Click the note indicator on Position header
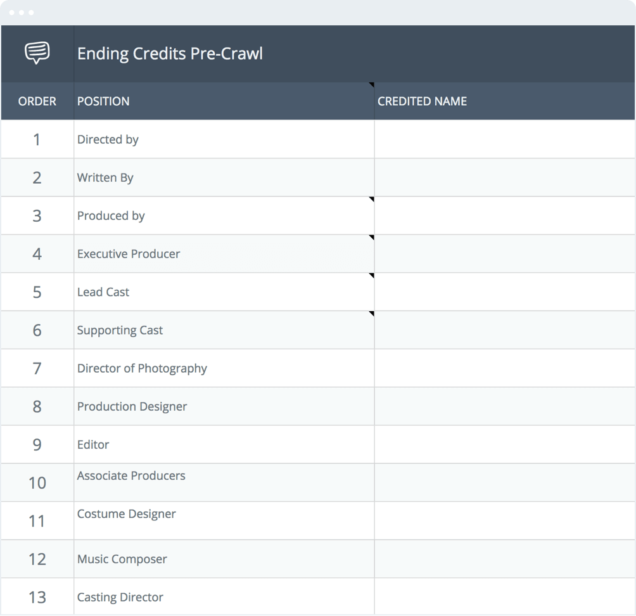636x616 pixels. [x=372, y=85]
